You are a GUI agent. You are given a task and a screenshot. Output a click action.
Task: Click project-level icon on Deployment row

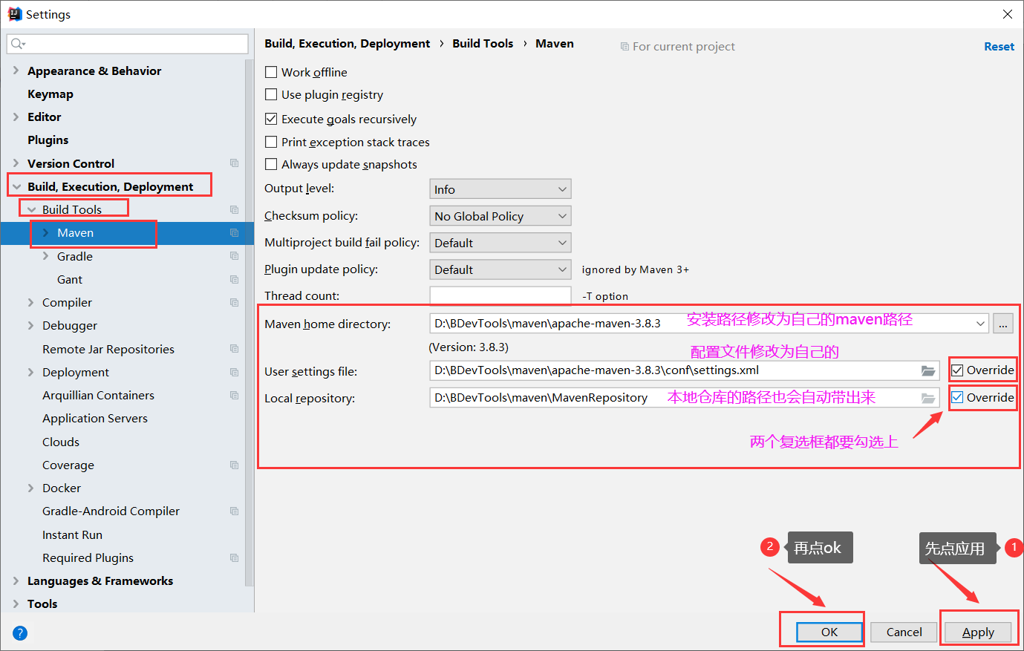click(x=235, y=372)
